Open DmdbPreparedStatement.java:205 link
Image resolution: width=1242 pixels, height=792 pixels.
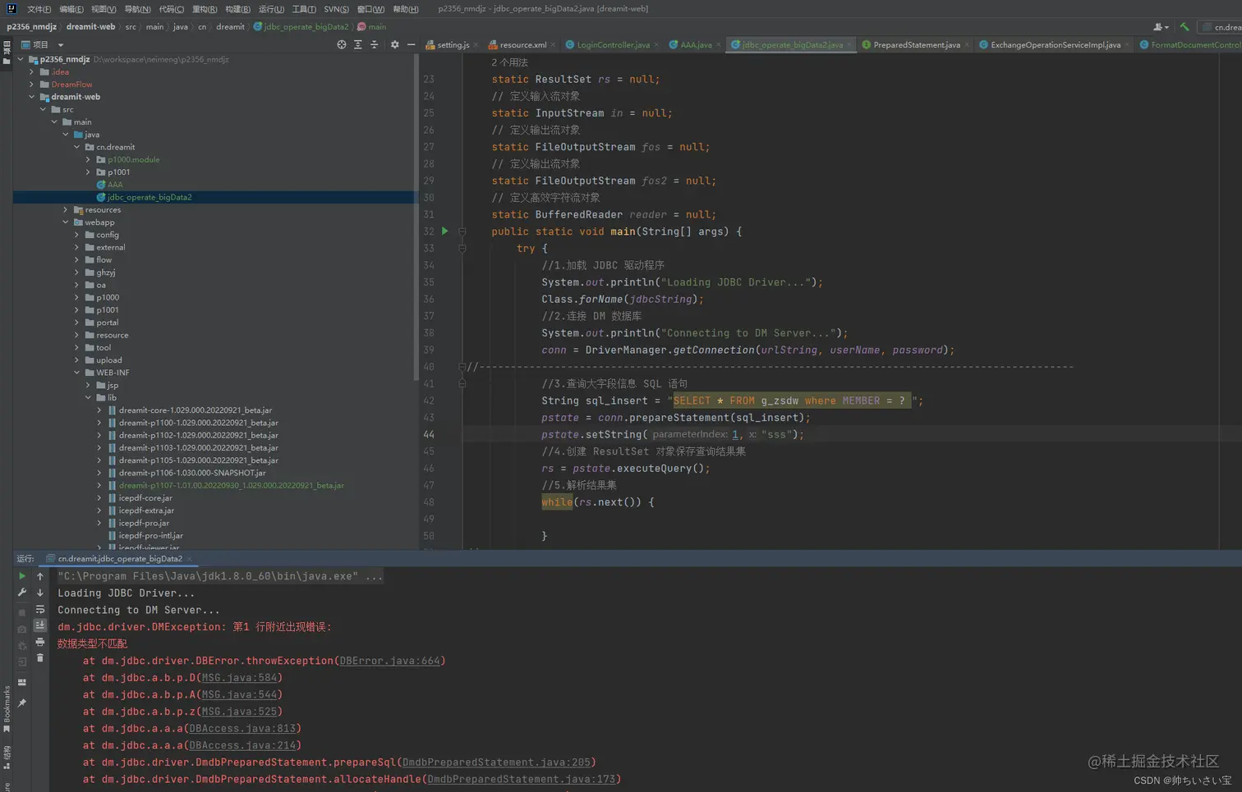coord(496,762)
